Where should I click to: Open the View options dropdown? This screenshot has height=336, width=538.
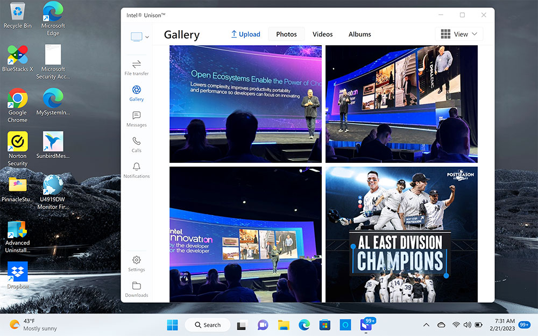point(459,34)
